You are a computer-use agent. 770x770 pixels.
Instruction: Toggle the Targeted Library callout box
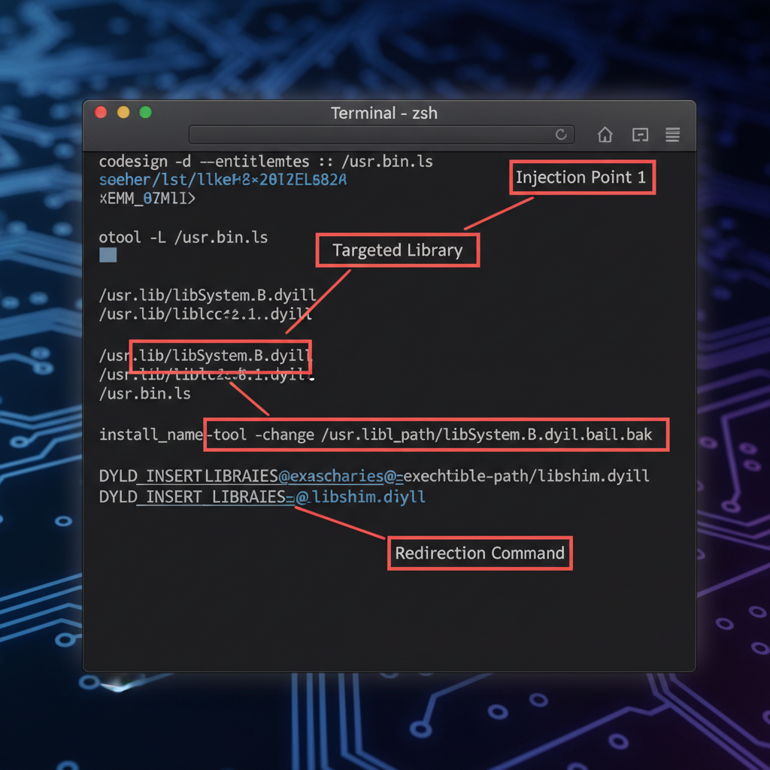click(397, 250)
